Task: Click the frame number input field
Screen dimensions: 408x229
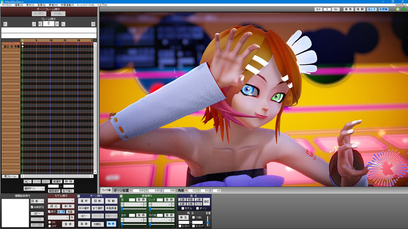Action: coord(49,24)
